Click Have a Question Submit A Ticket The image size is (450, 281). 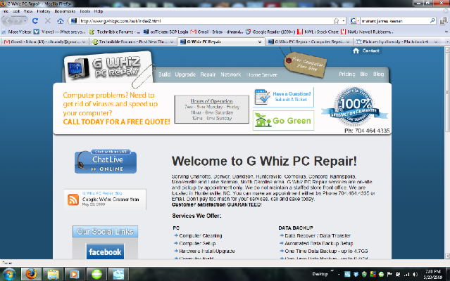click(x=283, y=97)
